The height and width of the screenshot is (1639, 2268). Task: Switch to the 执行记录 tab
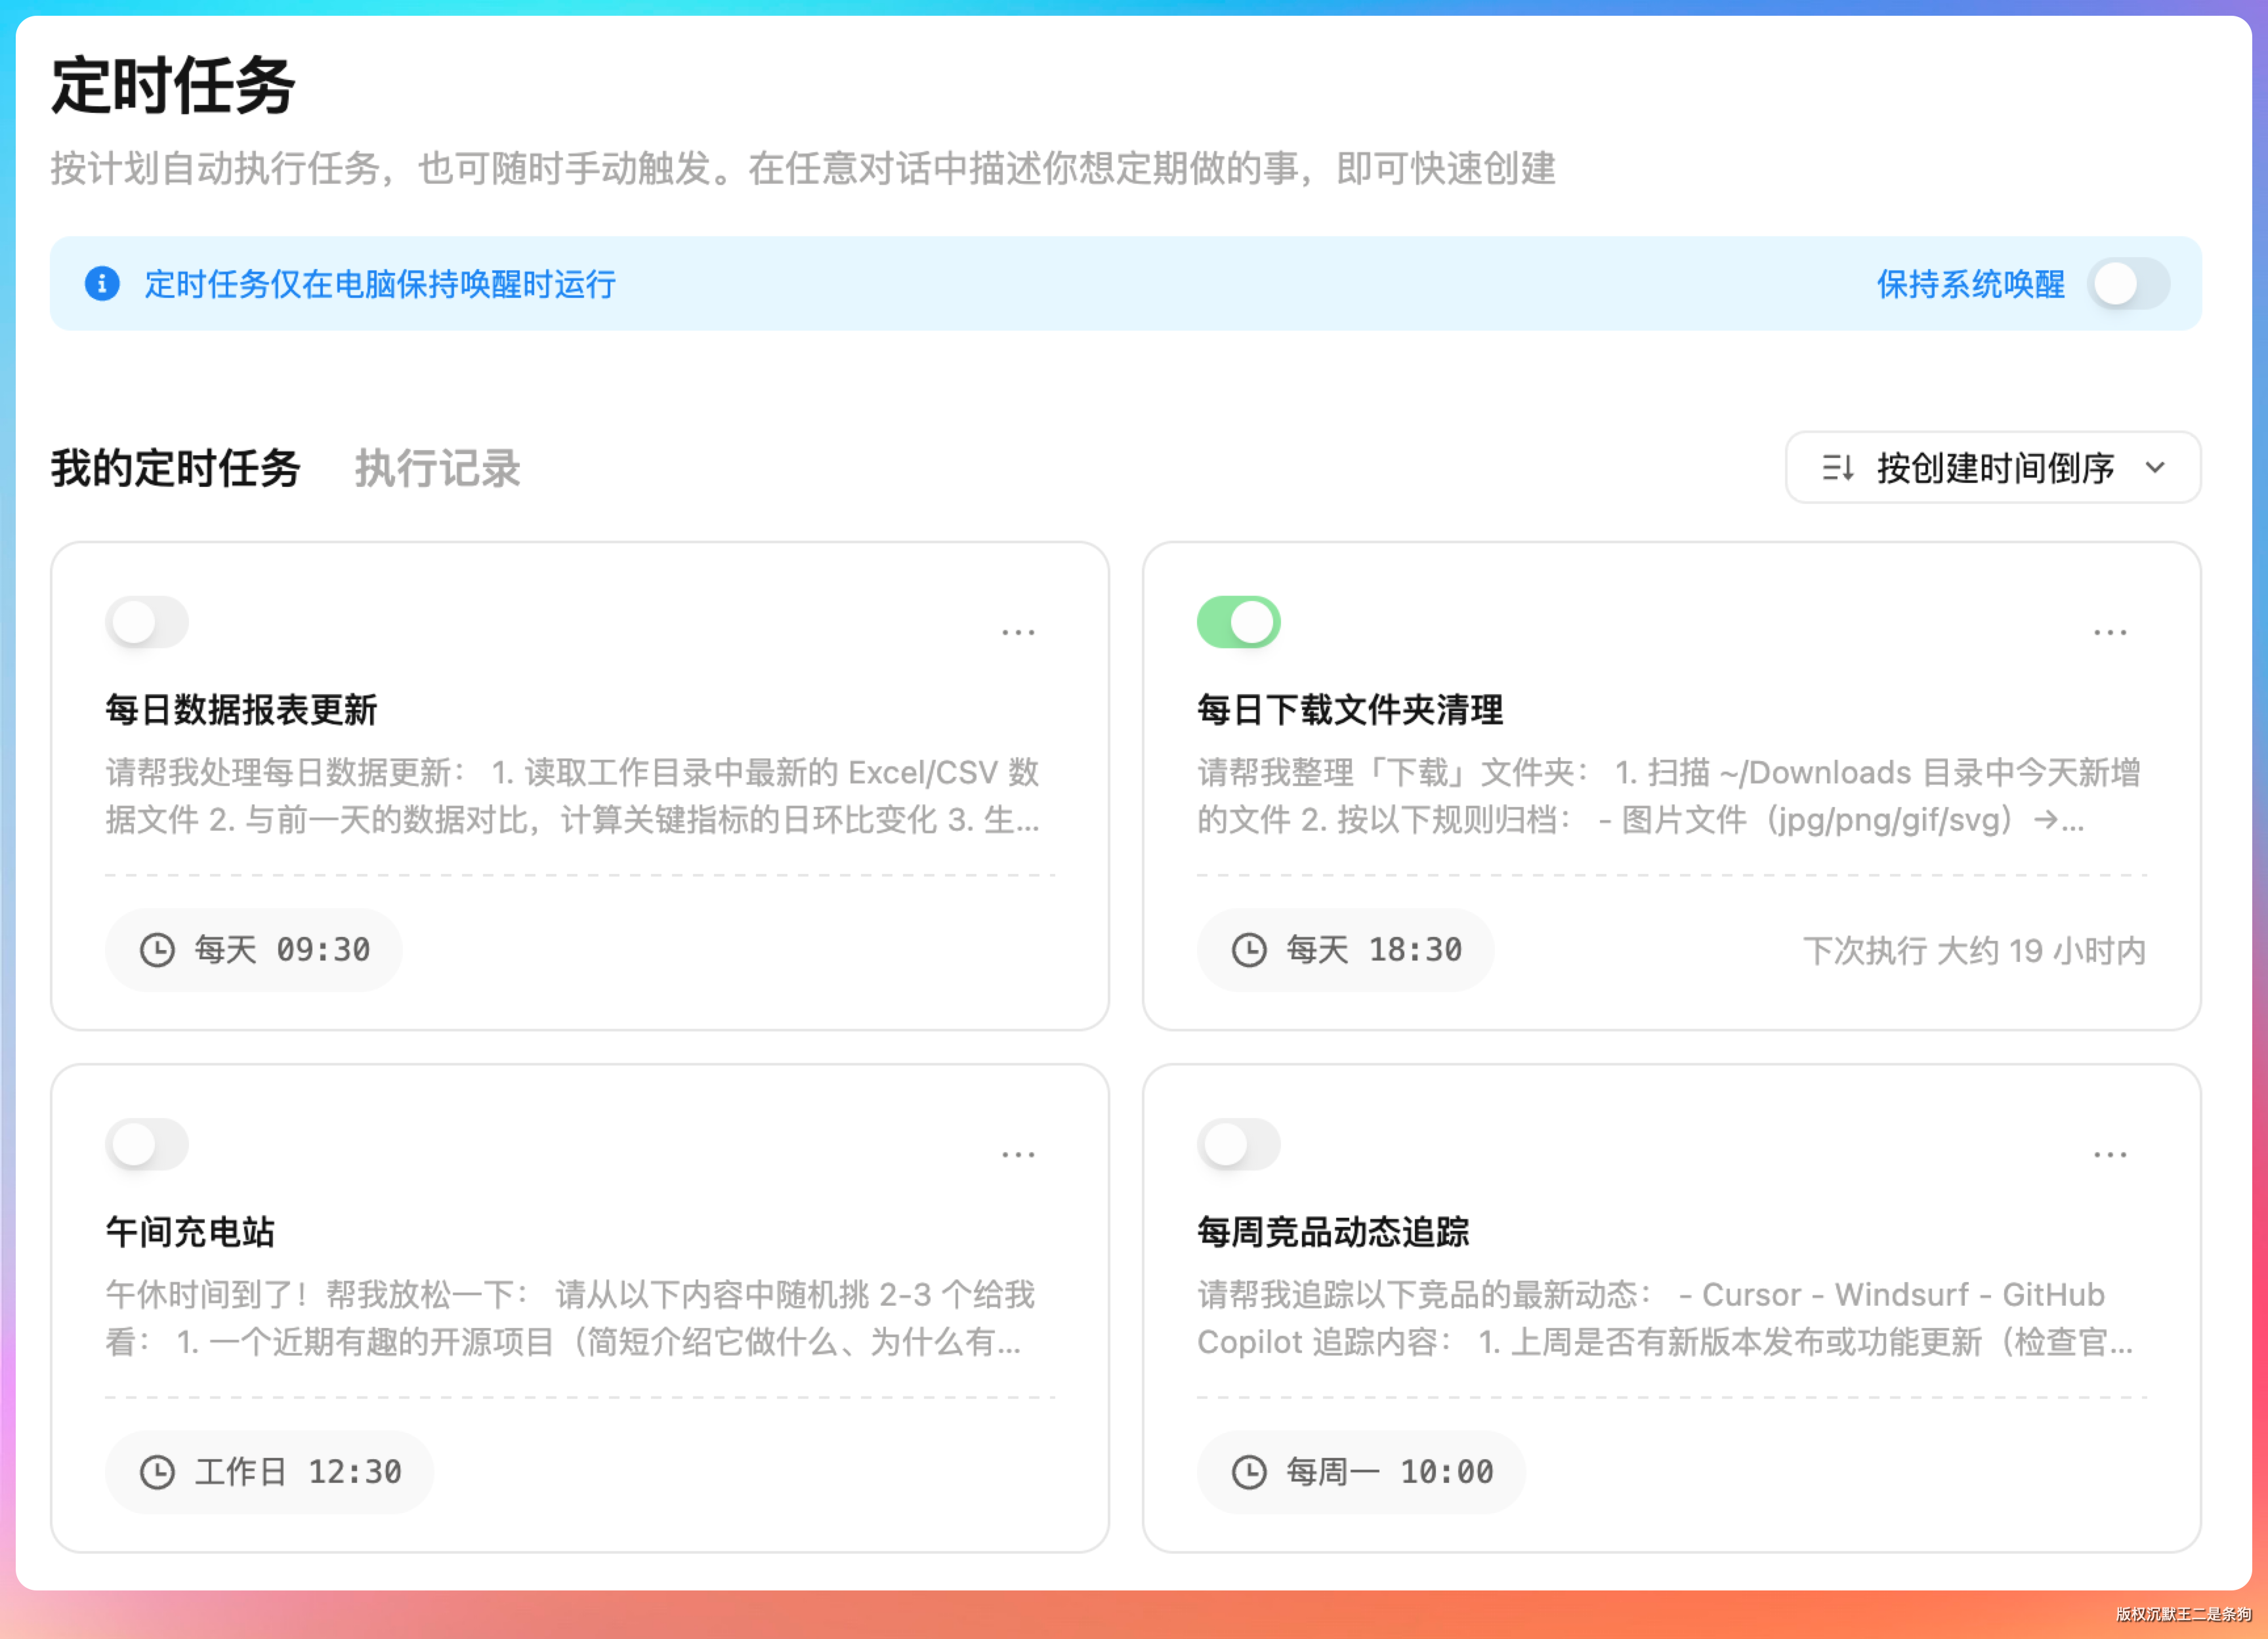tap(438, 468)
